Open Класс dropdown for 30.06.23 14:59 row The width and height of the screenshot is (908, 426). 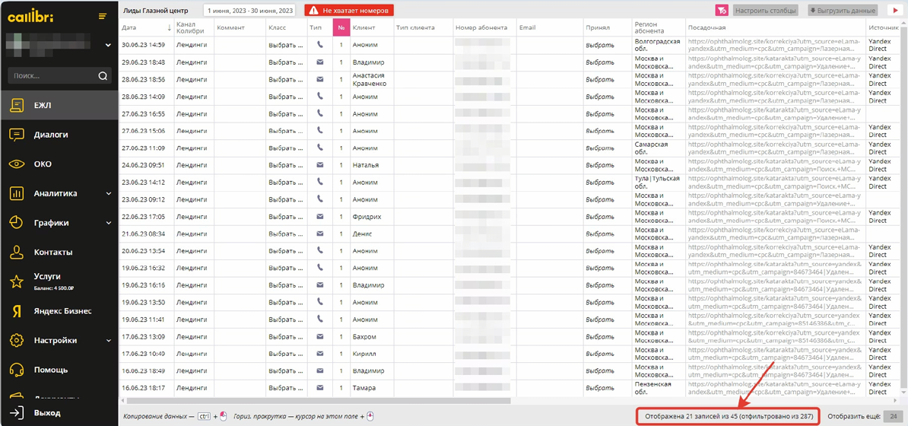(286, 45)
